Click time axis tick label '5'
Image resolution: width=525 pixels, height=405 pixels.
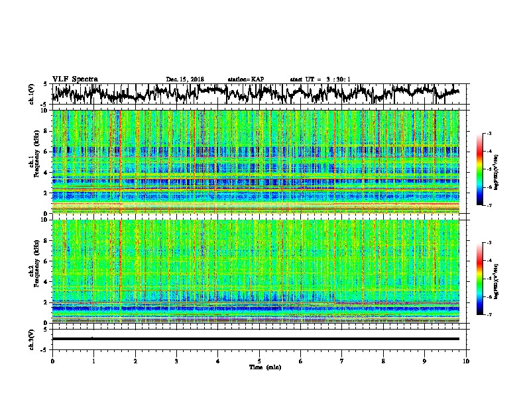coord(259,361)
